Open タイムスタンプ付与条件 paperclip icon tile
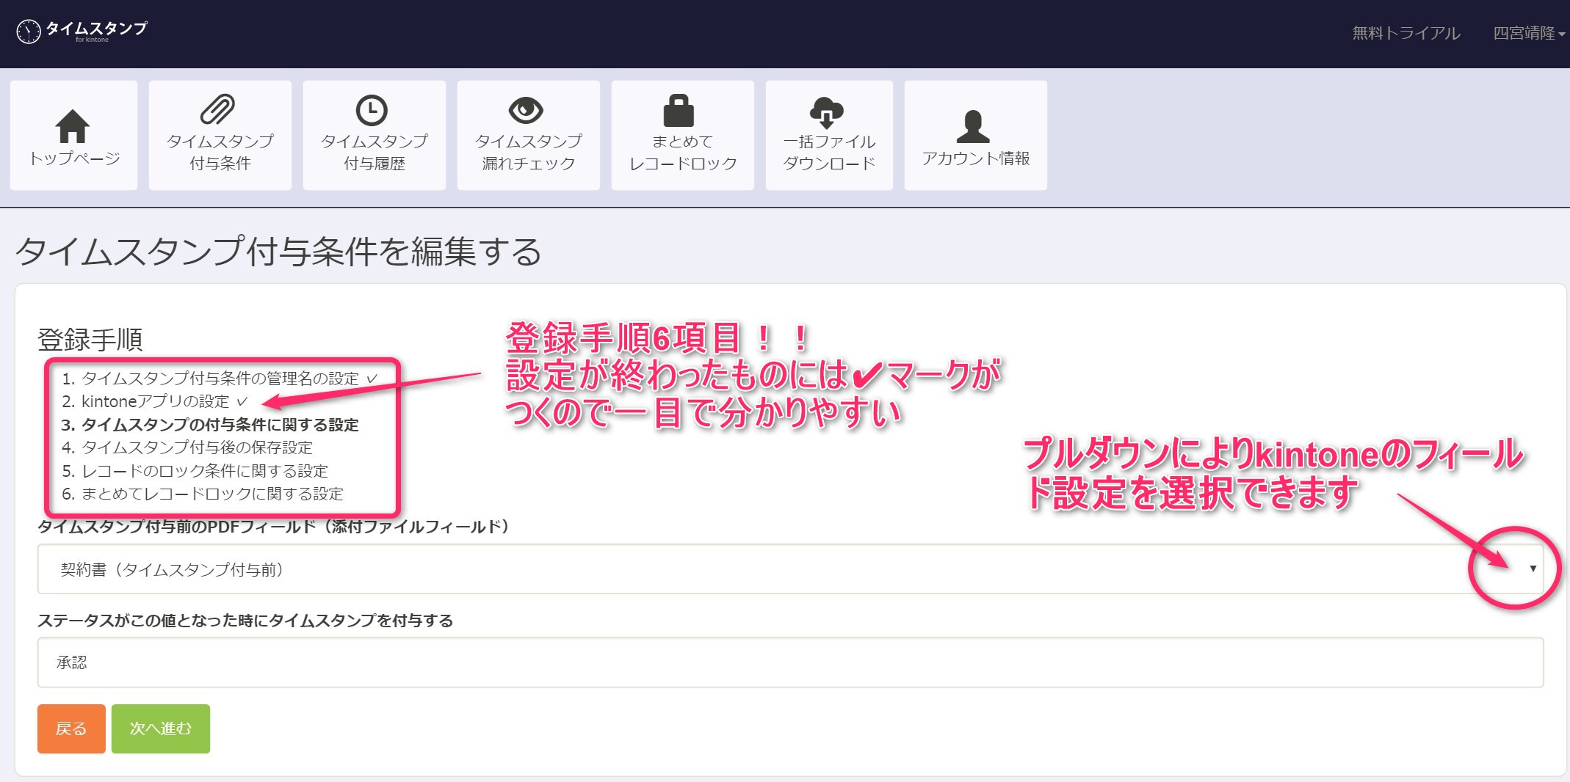 point(220,136)
